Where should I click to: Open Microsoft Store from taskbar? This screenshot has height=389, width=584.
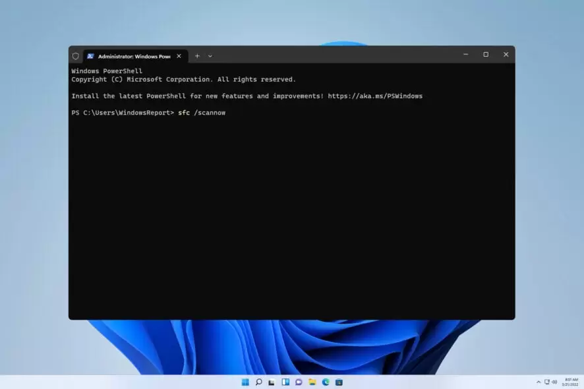(339, 382)
